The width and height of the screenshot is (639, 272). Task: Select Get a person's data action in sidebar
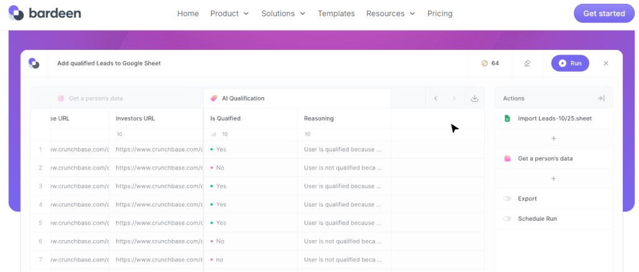(x=554, y=158)
